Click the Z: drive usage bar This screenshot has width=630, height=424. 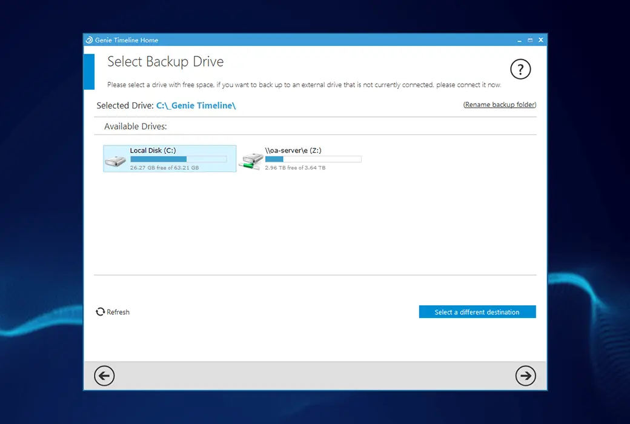pos(313,159)
